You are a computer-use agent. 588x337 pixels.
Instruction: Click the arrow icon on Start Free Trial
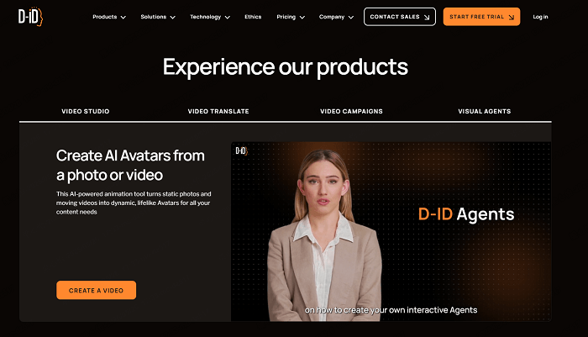[511, 18]
